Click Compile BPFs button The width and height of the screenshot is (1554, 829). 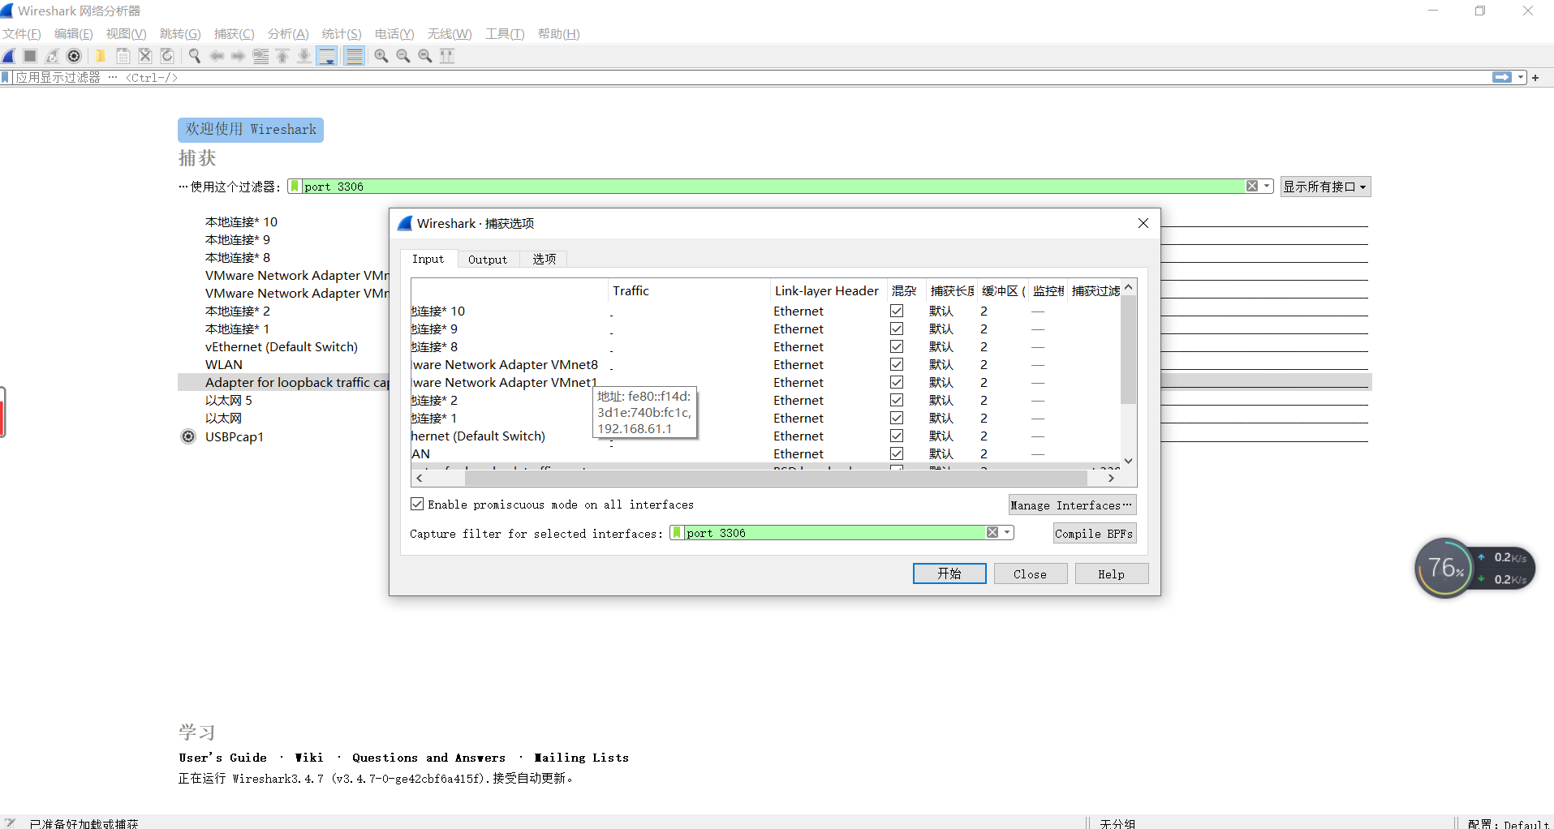click(1094, 533)
